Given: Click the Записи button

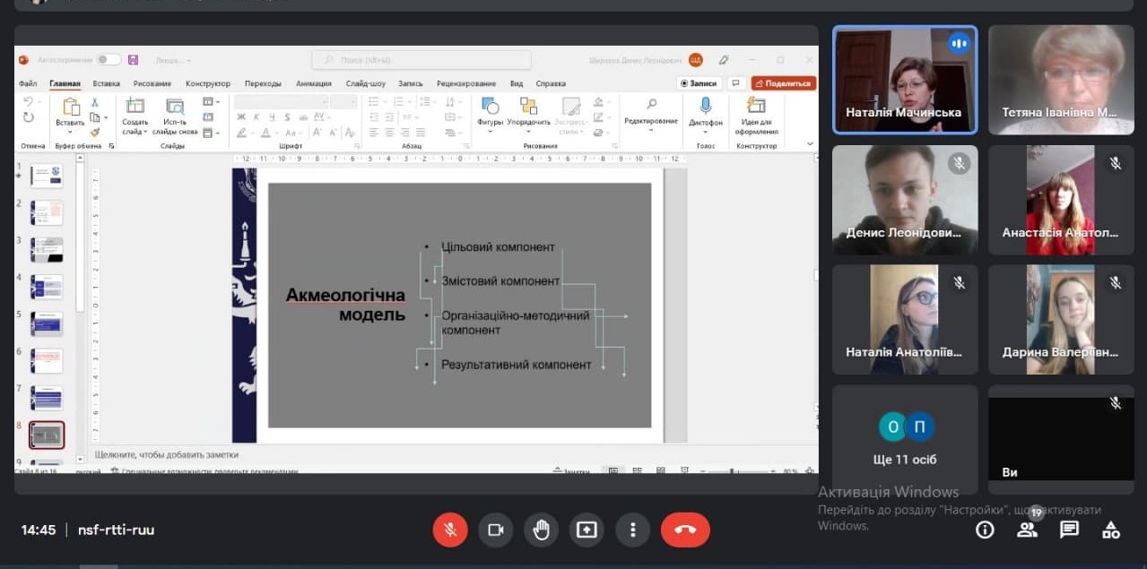Looking at the screenshot, I should [699, 83].
